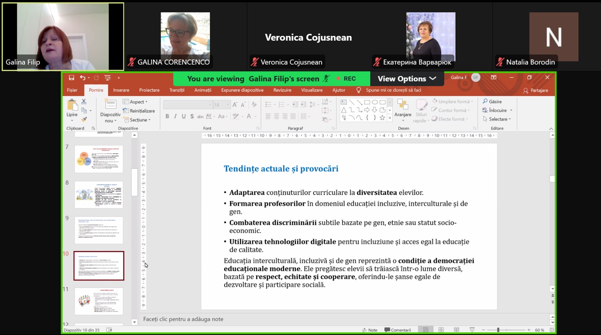This screenshot has width=601, height=335.
Task: Expand Zoom View Options menu
Action: 407,79
